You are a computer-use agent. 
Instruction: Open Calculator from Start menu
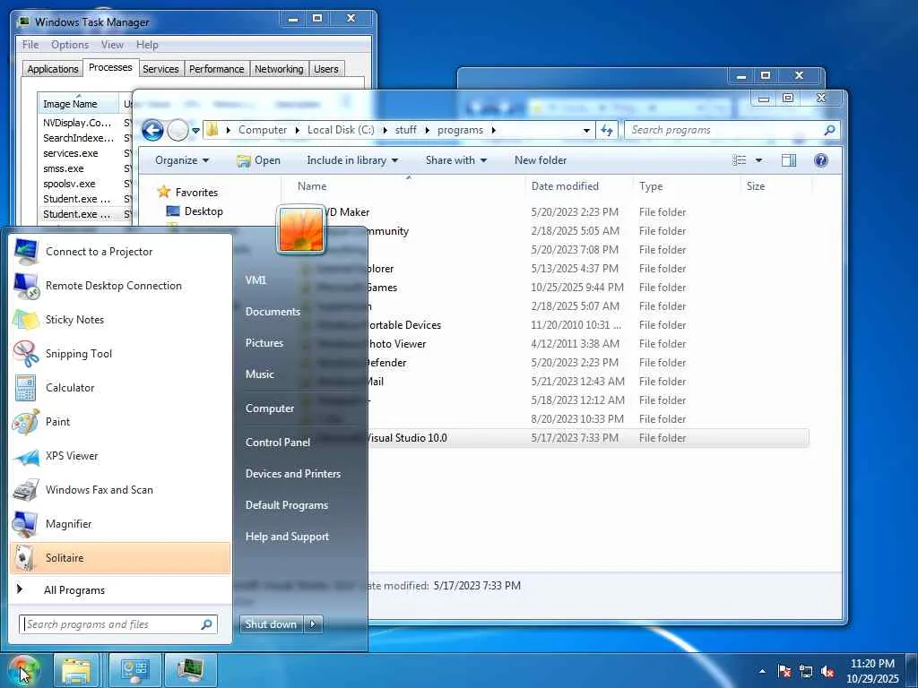pos(120,387)
